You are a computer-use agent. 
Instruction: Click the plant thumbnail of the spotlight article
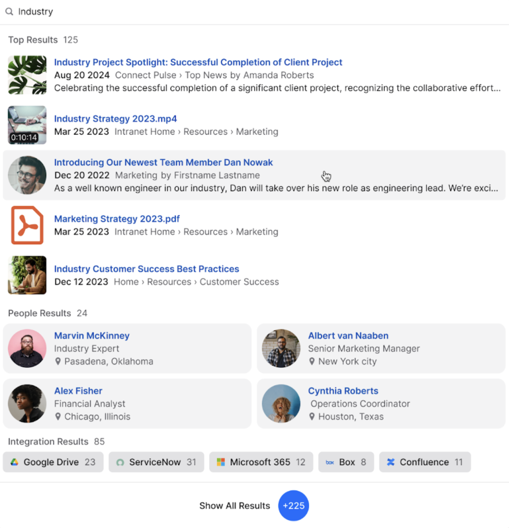27,75
